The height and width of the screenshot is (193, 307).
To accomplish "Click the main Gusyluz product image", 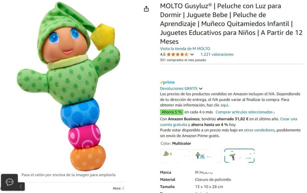I will pos(68,86).
